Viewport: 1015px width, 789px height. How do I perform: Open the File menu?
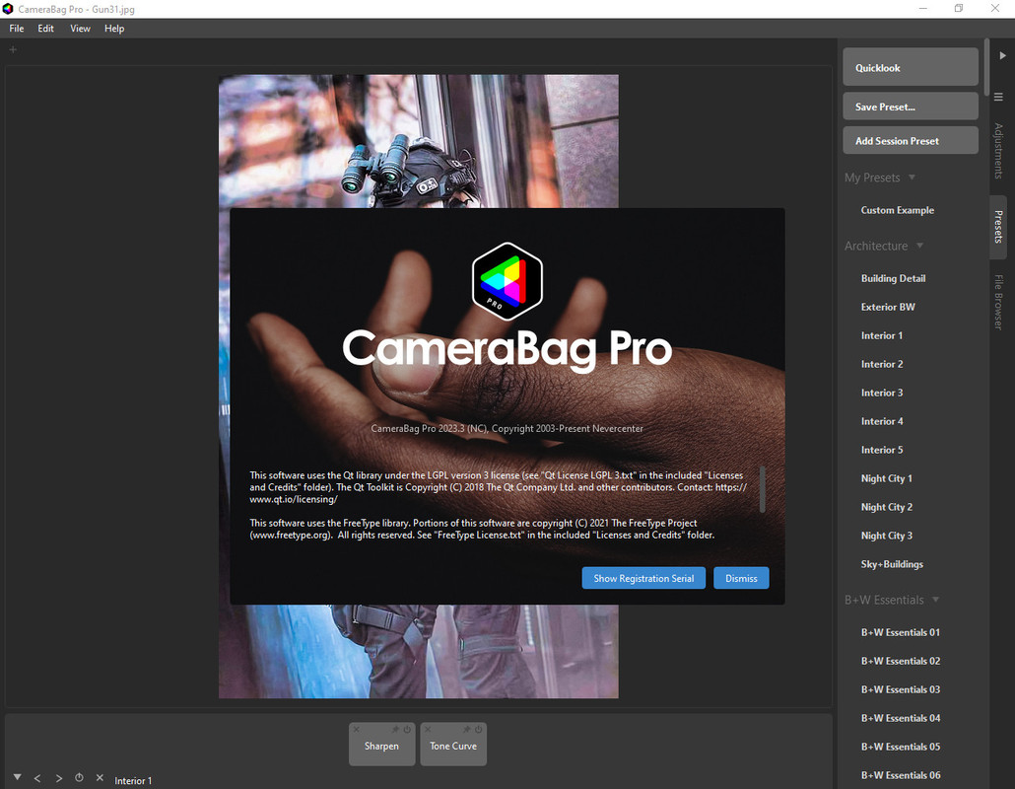click(16, 29)
